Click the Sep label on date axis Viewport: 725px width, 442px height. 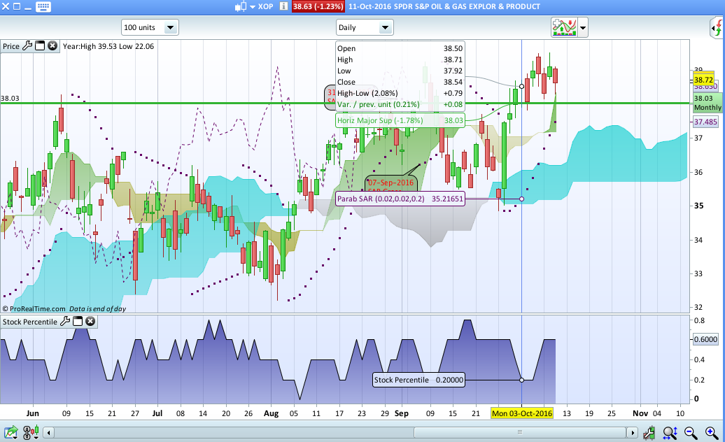402,413
